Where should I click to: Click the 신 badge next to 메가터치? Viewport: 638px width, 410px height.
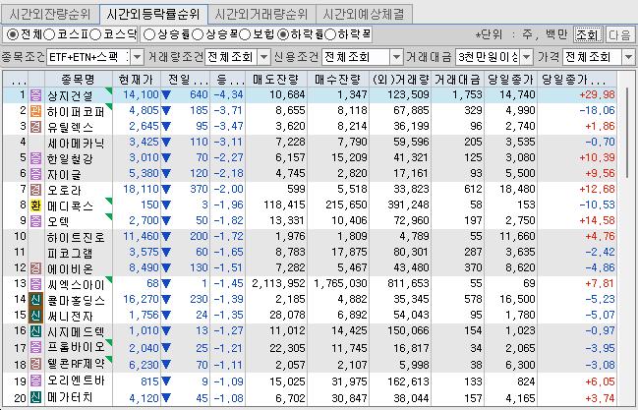(x=35, y=398)
